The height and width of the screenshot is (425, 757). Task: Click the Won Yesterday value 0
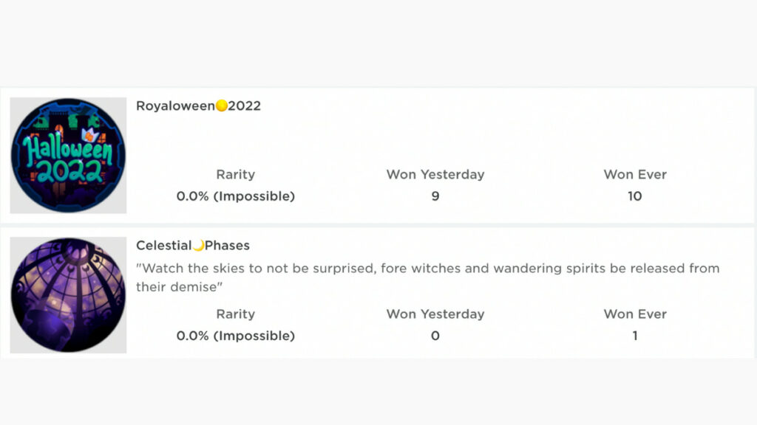coord(435,336)
